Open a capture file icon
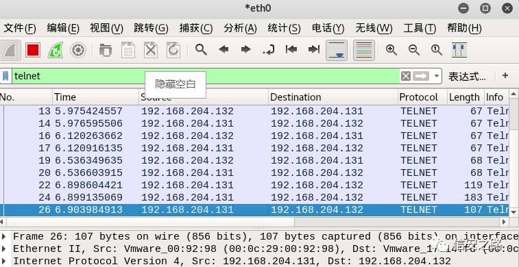The image size is (519, 267). click(106, 50)
